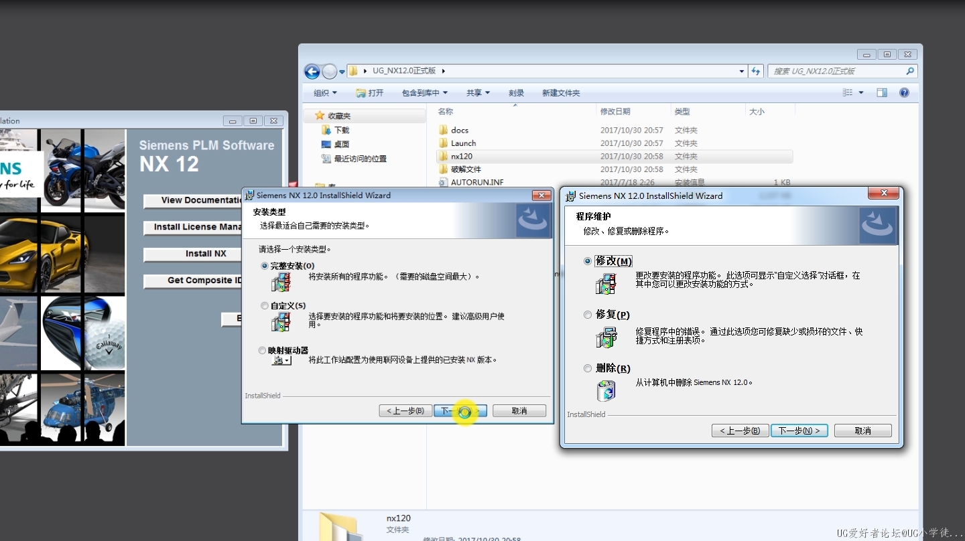Click the address bar refresh icon
Screen dimensions: 965x541
point(756,71)
